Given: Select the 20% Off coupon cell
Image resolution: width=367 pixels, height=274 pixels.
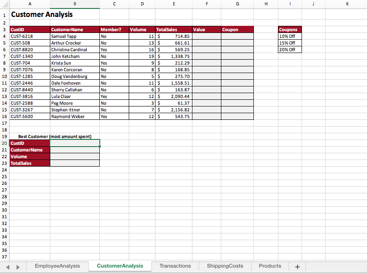Looking at the screenshot, I should tap(290, 49).
